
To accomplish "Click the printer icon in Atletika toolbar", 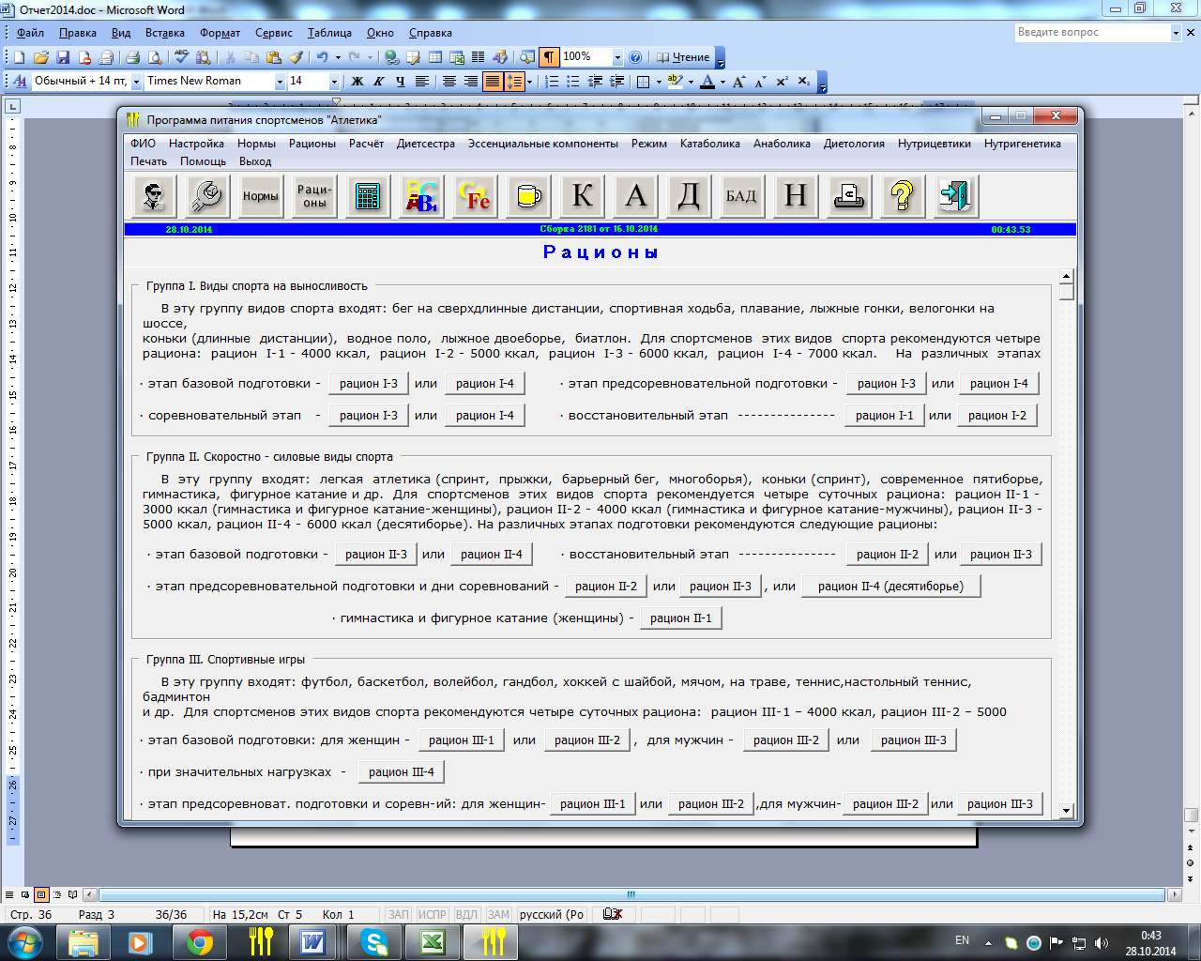I will tap(848, 196).
